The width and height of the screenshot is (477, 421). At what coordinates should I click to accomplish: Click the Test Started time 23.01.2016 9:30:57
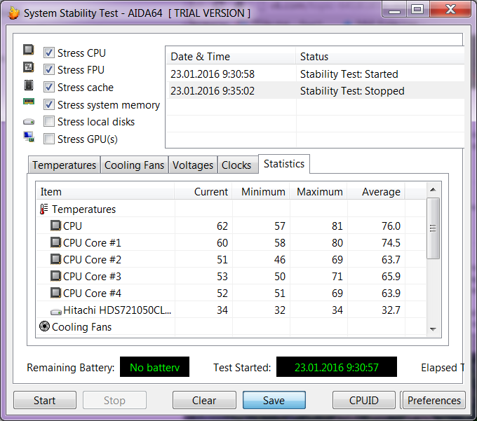337,367
